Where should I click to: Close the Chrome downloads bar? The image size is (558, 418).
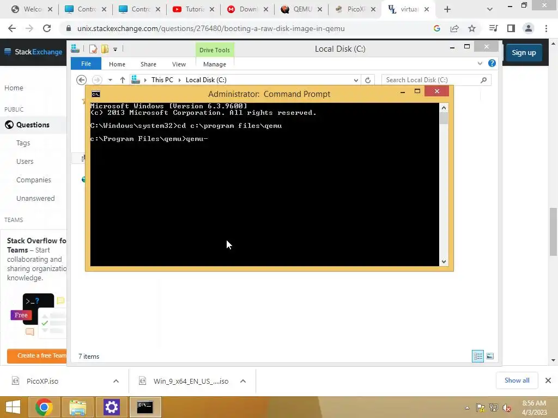pos(548,380)
